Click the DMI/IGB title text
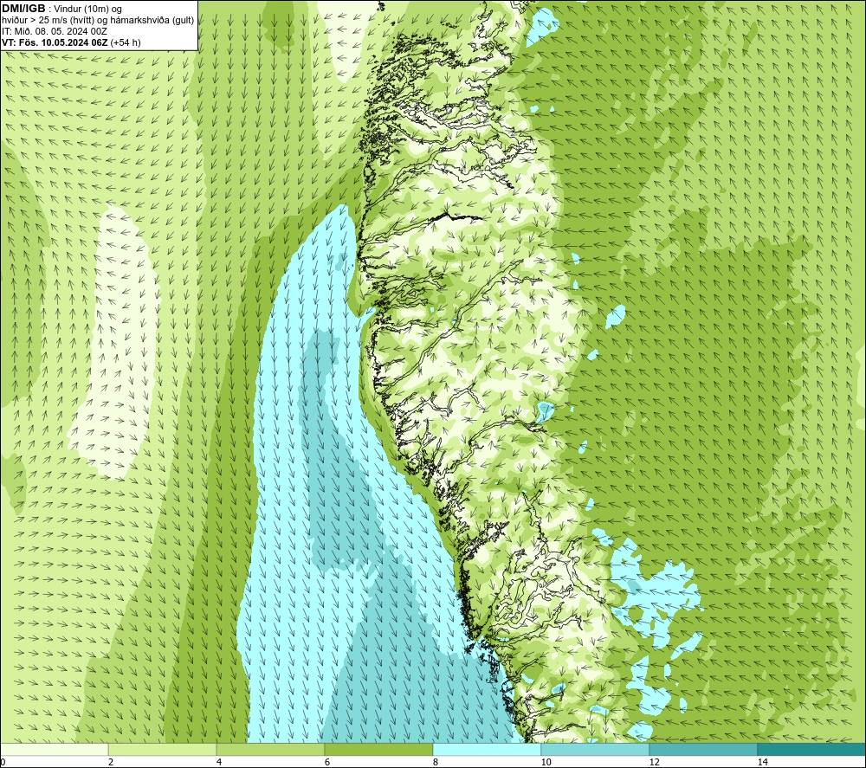 (23, 9)
